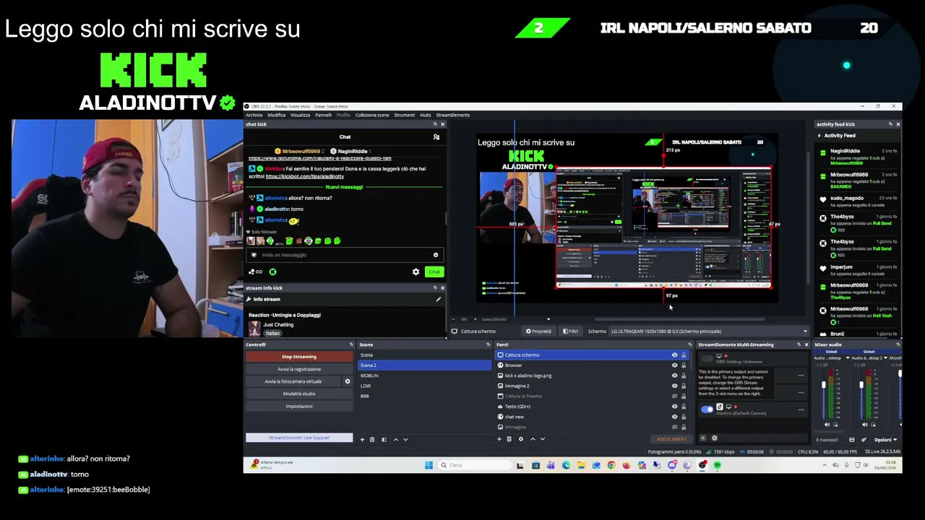Click Windows Start button on taskbar
The width and height of the screenshot is (925, 520).
pos(429,465)
